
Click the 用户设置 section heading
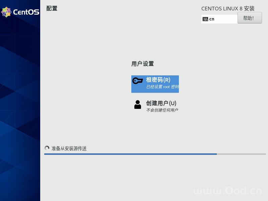coord(142,64)
